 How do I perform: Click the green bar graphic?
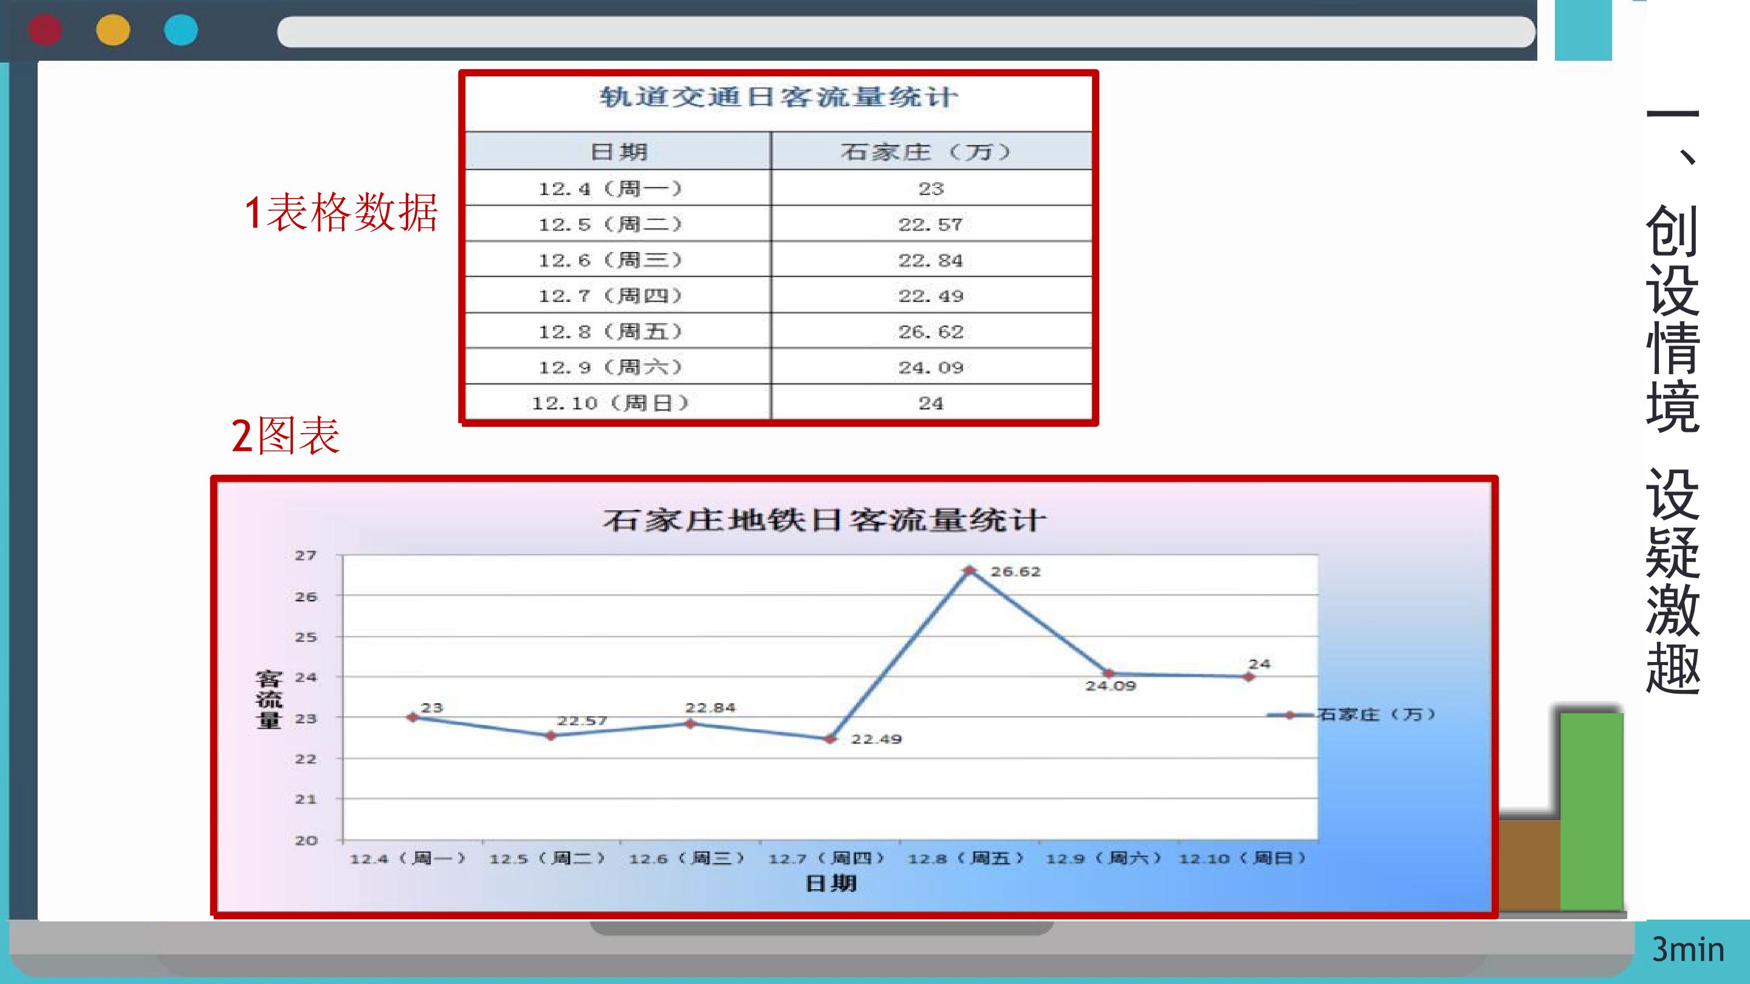tap(1591, 811)
